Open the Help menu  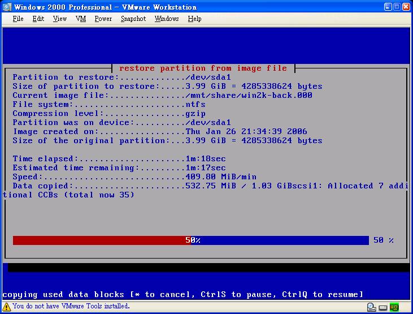(x=194, y=19)
